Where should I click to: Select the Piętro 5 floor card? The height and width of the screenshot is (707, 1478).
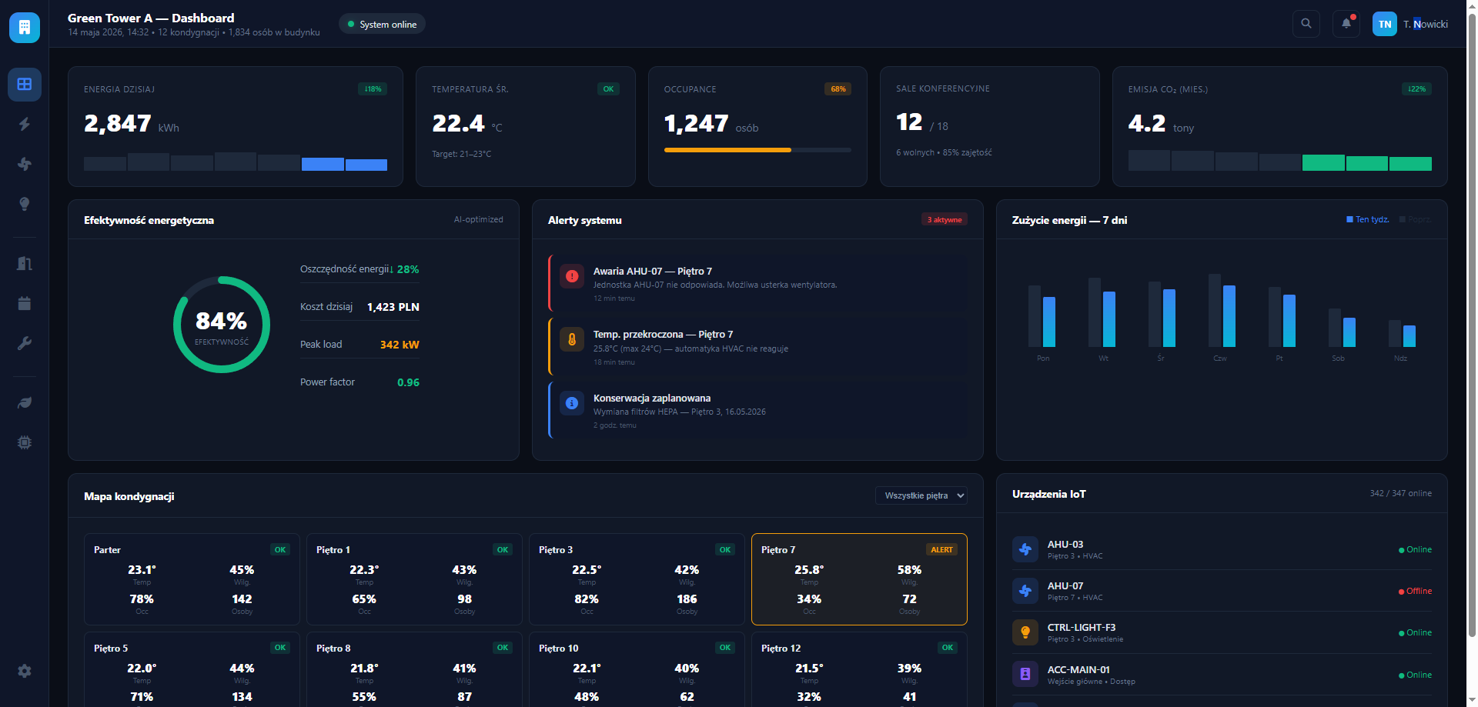tap(192, 669)
